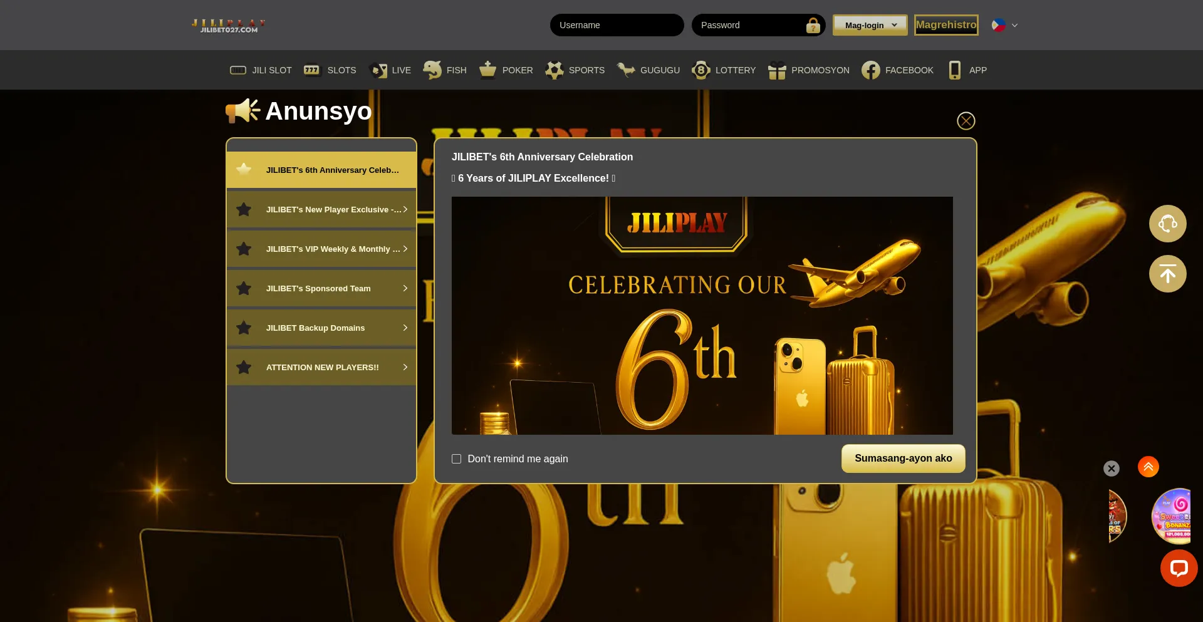The height and width of the screenshot is (622, 1203).
Task: Open the LOTTERY menu item
Action: (724, 70)
